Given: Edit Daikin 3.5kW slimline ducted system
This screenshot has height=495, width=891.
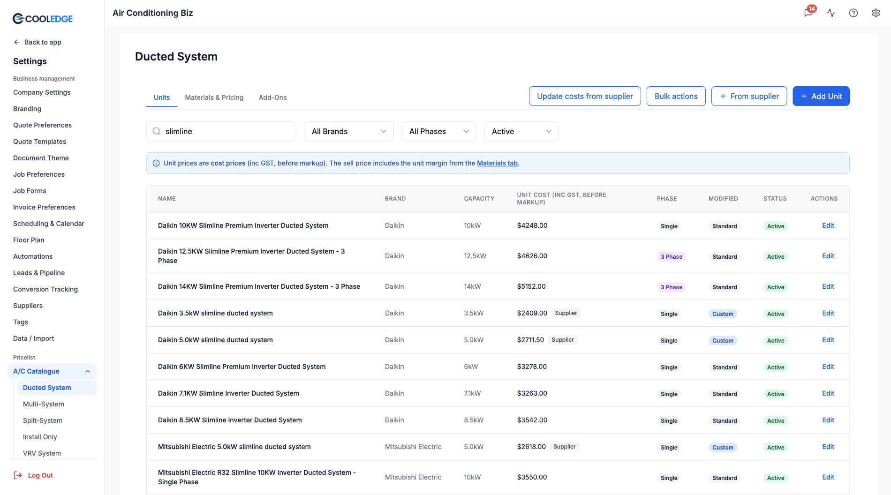Looking at the screenshot, I should tap(828, 313).
